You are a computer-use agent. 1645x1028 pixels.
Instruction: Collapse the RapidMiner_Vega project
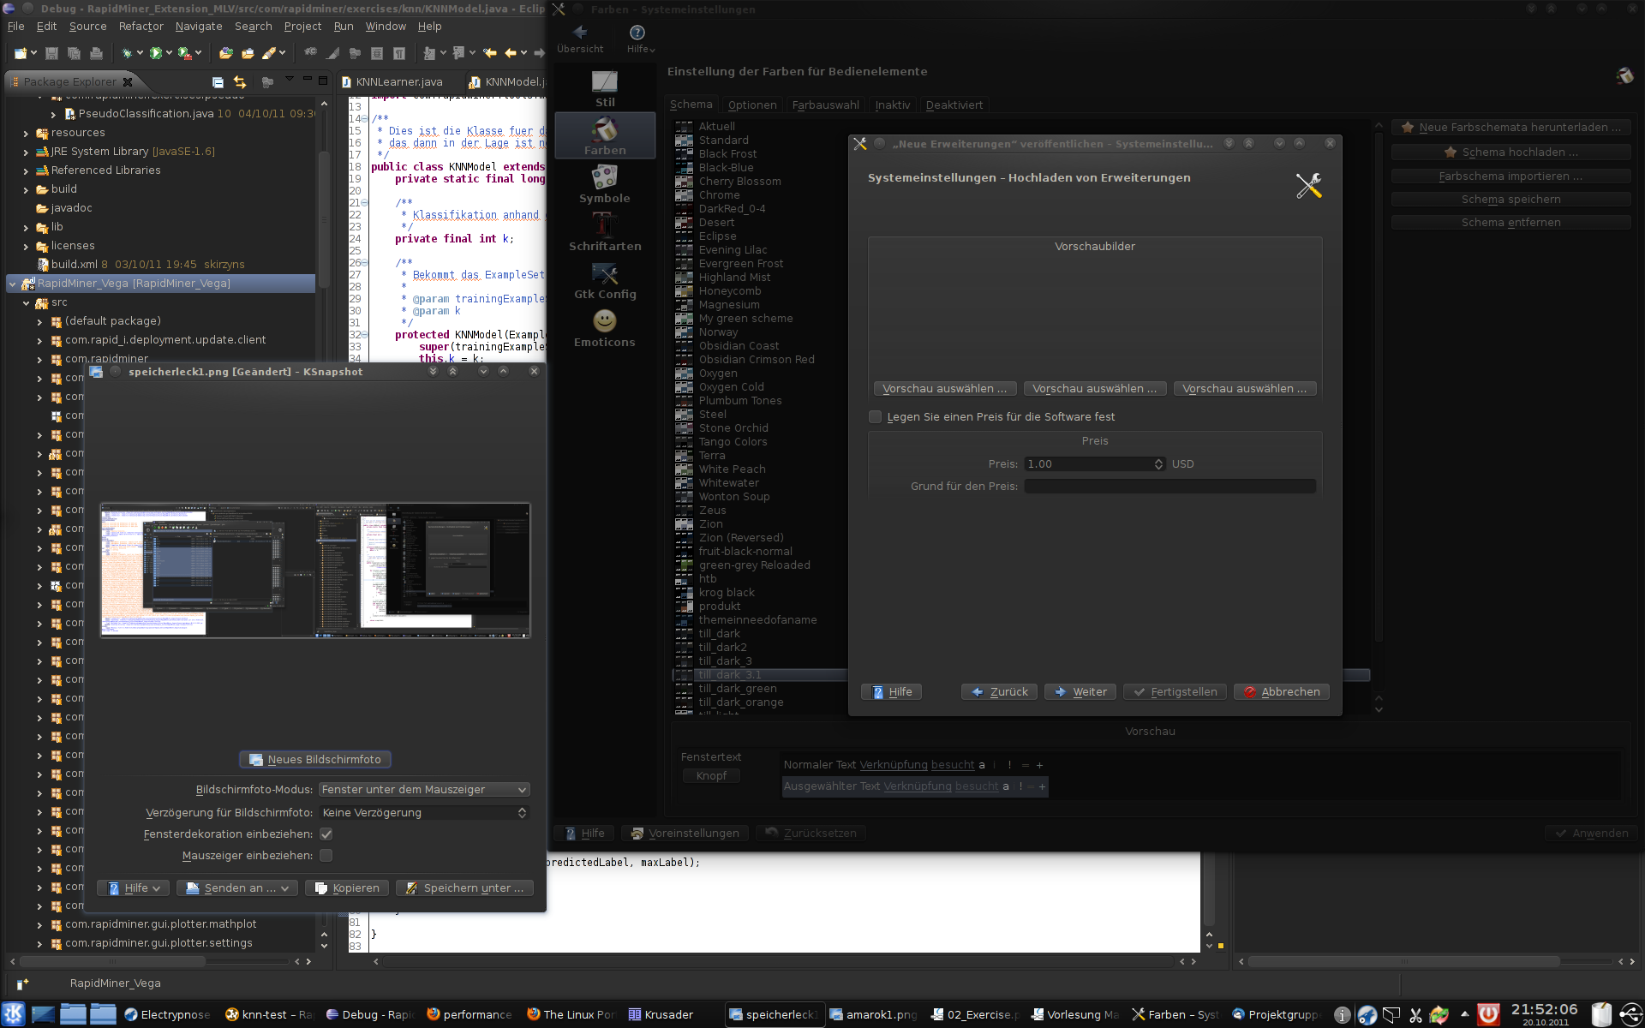(12, 284)
